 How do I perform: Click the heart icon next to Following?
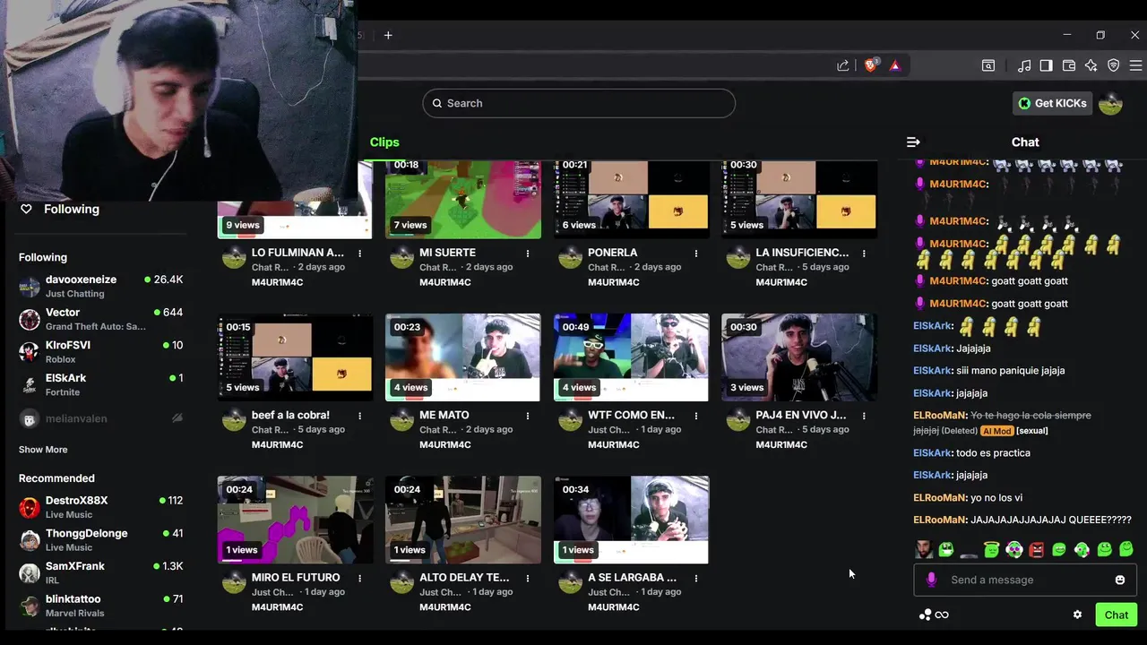[x=26, y=209]
